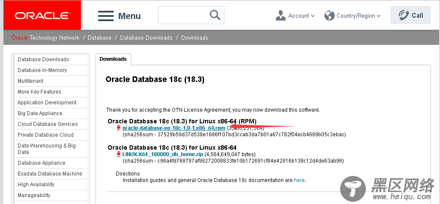Open Multitenant in the sidebar
This screenshot has height=204, width=440.
pos(51,81)
